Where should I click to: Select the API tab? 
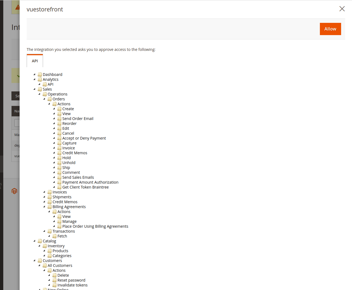(35, 61)
